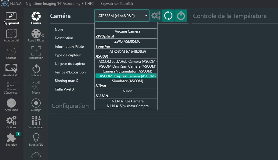Open Assistant PLU
Screen dimensions: 278x160
[11, 70]
